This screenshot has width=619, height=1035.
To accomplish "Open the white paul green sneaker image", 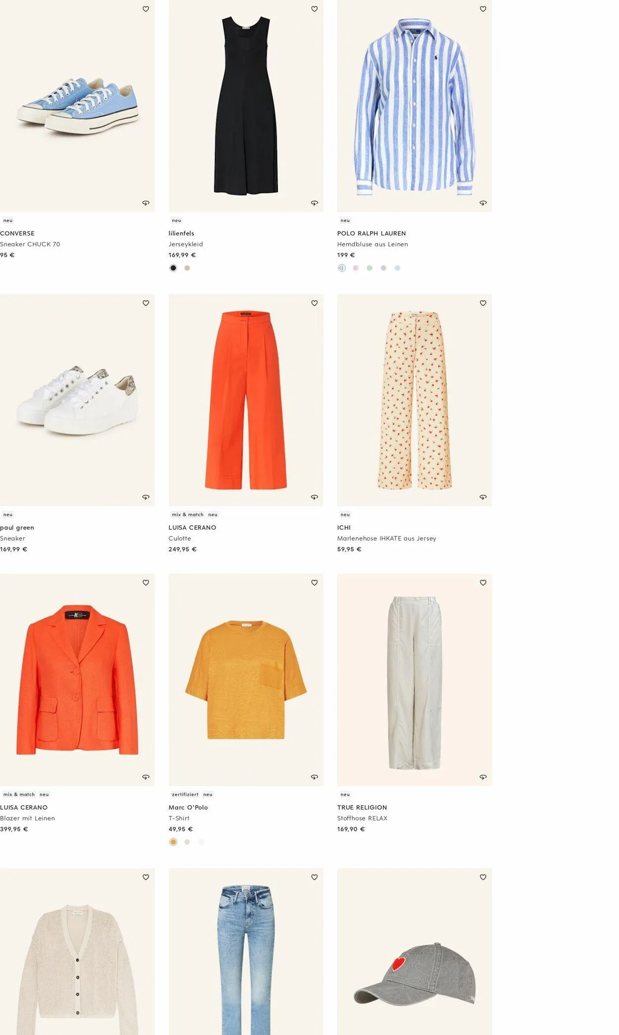I will click(x=77, y=400).
